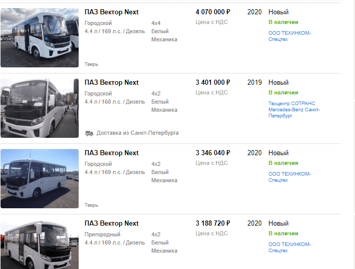Open bus photo for the 3 346 040 ₽ listing
This screenshot has height=269, width=355.
[40, 179]
